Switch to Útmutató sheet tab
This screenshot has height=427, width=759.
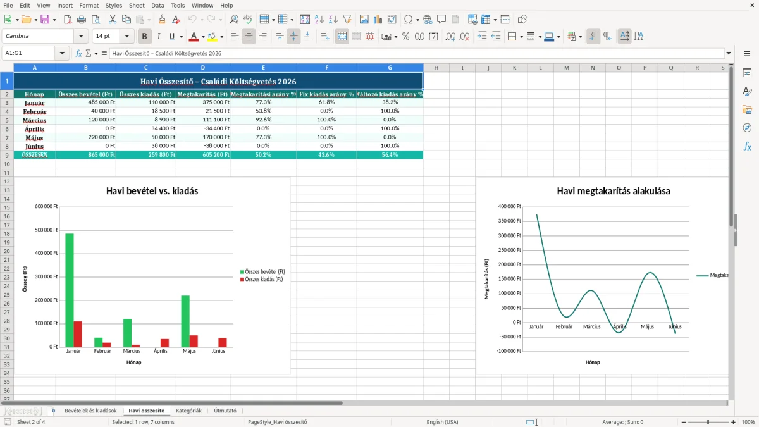click(225, 411)
